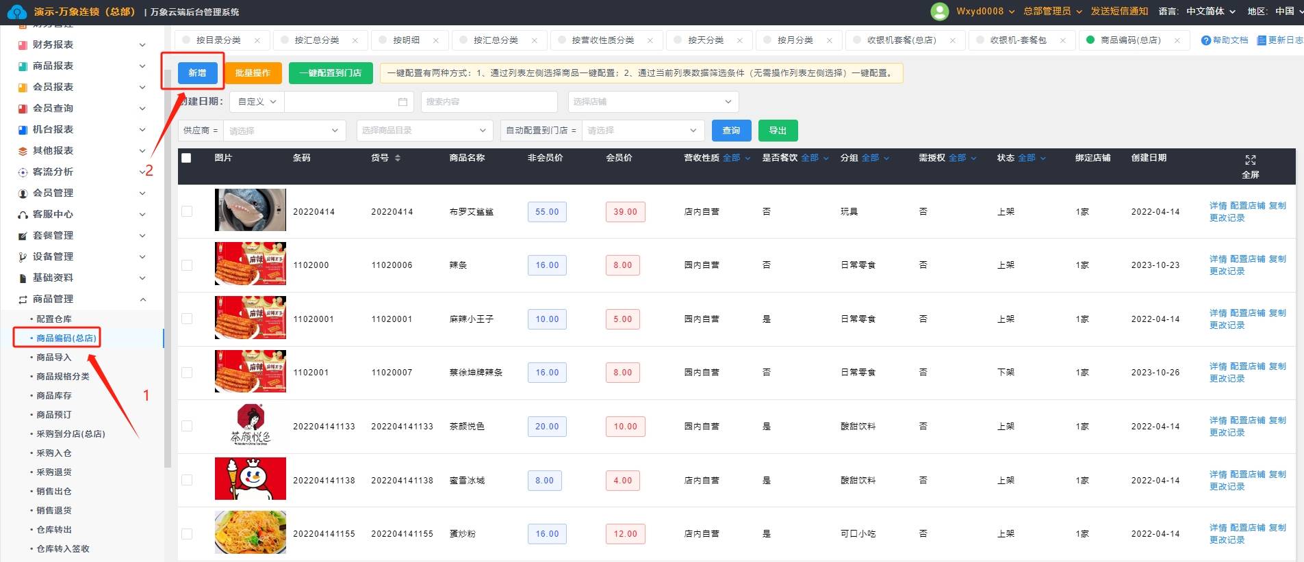
Task: Close the 按目录分类 tab
Action: pyautogui.click(x=257, y=40)
